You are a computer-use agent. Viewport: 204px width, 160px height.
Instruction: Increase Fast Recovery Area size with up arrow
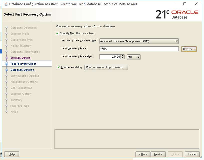(122, 56)
